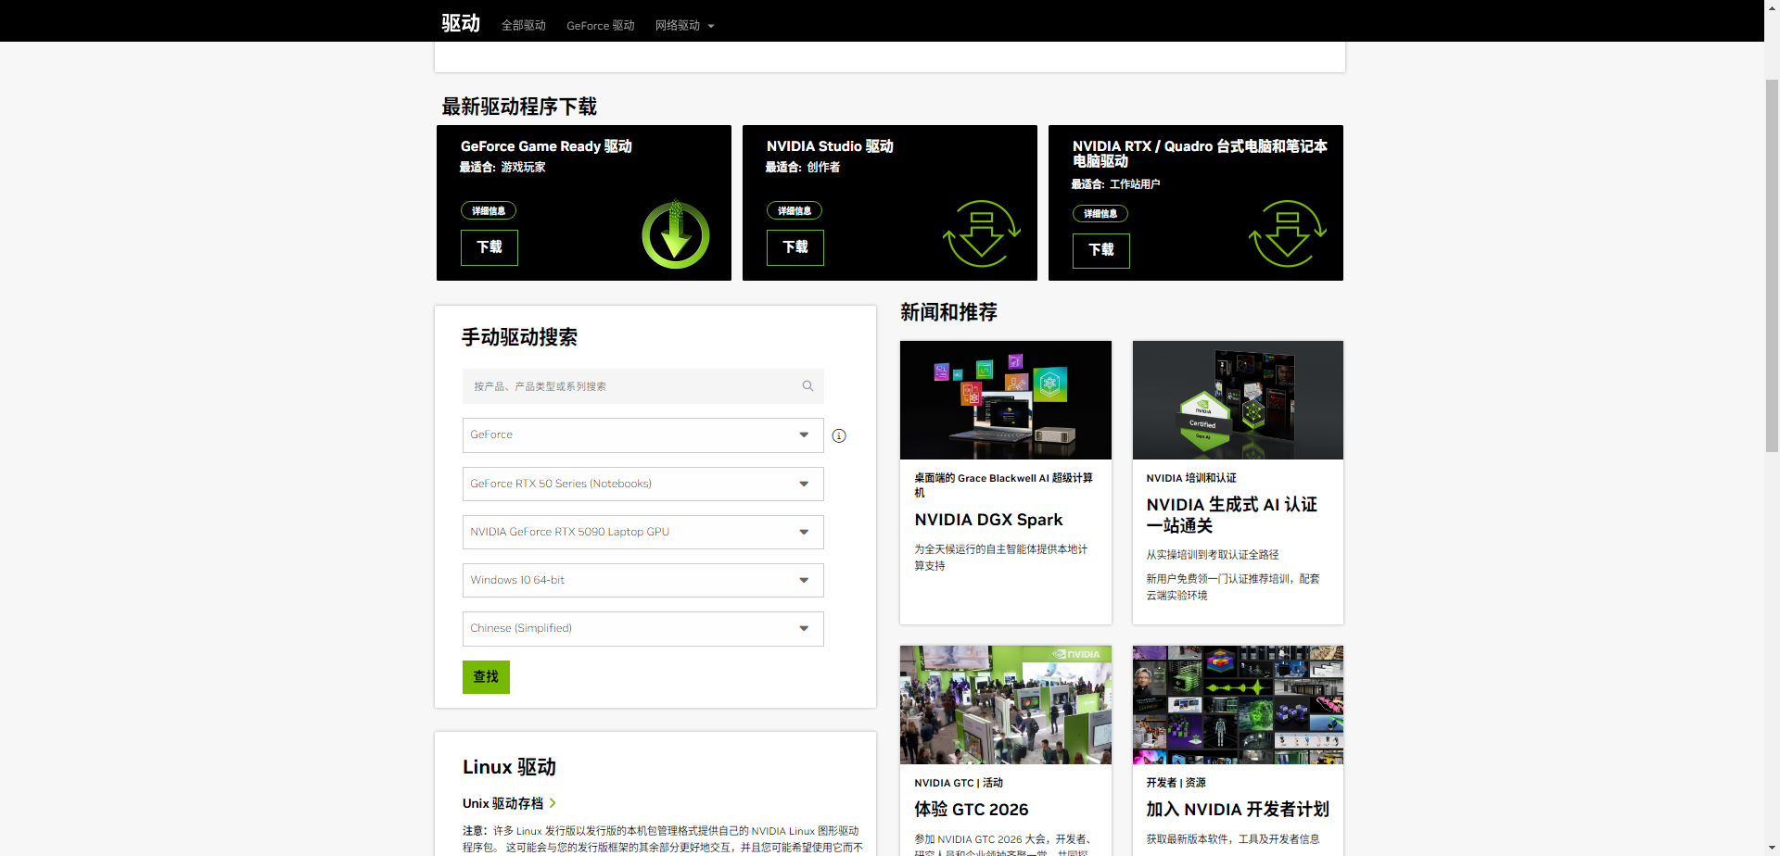Expand the 网络驱动 menu in the top bar
This screenshot has width=1780, height=856.
(685, 26)
